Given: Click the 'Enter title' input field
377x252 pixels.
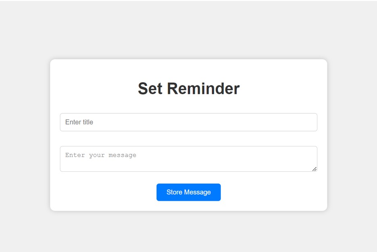Looking at the screenshot, I should (188, 122).
